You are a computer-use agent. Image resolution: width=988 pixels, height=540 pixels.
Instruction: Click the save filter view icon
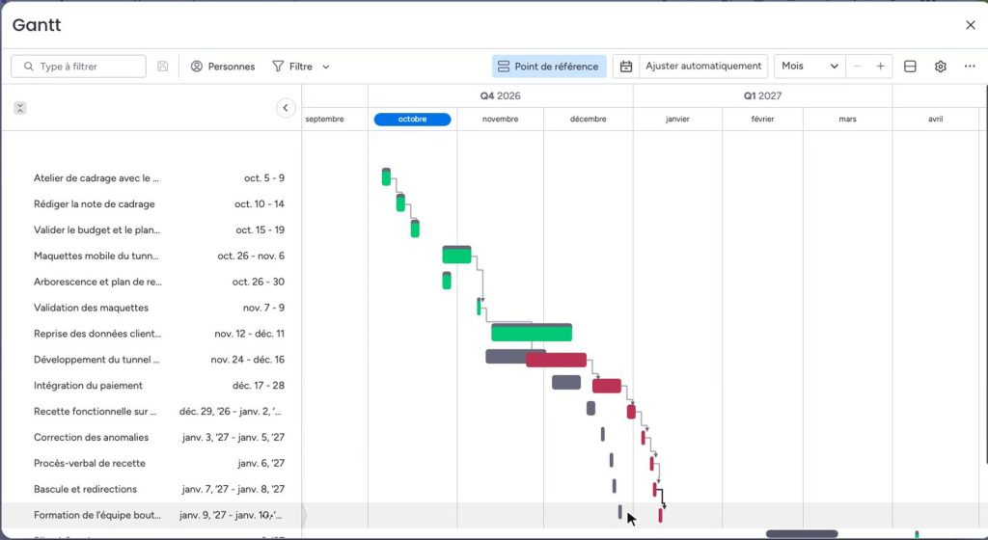coord(162,67)
